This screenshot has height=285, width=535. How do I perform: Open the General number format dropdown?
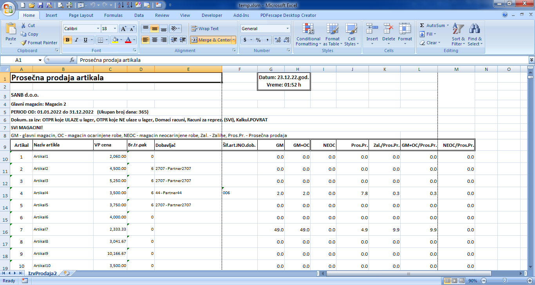pyautogui.click(x=287, y=29)
